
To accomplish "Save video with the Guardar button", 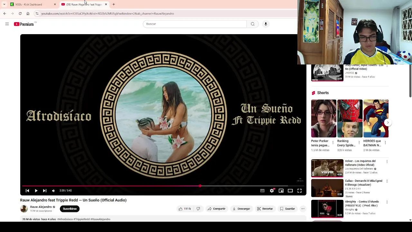I will pyautogui.click(x=287, y=209).
